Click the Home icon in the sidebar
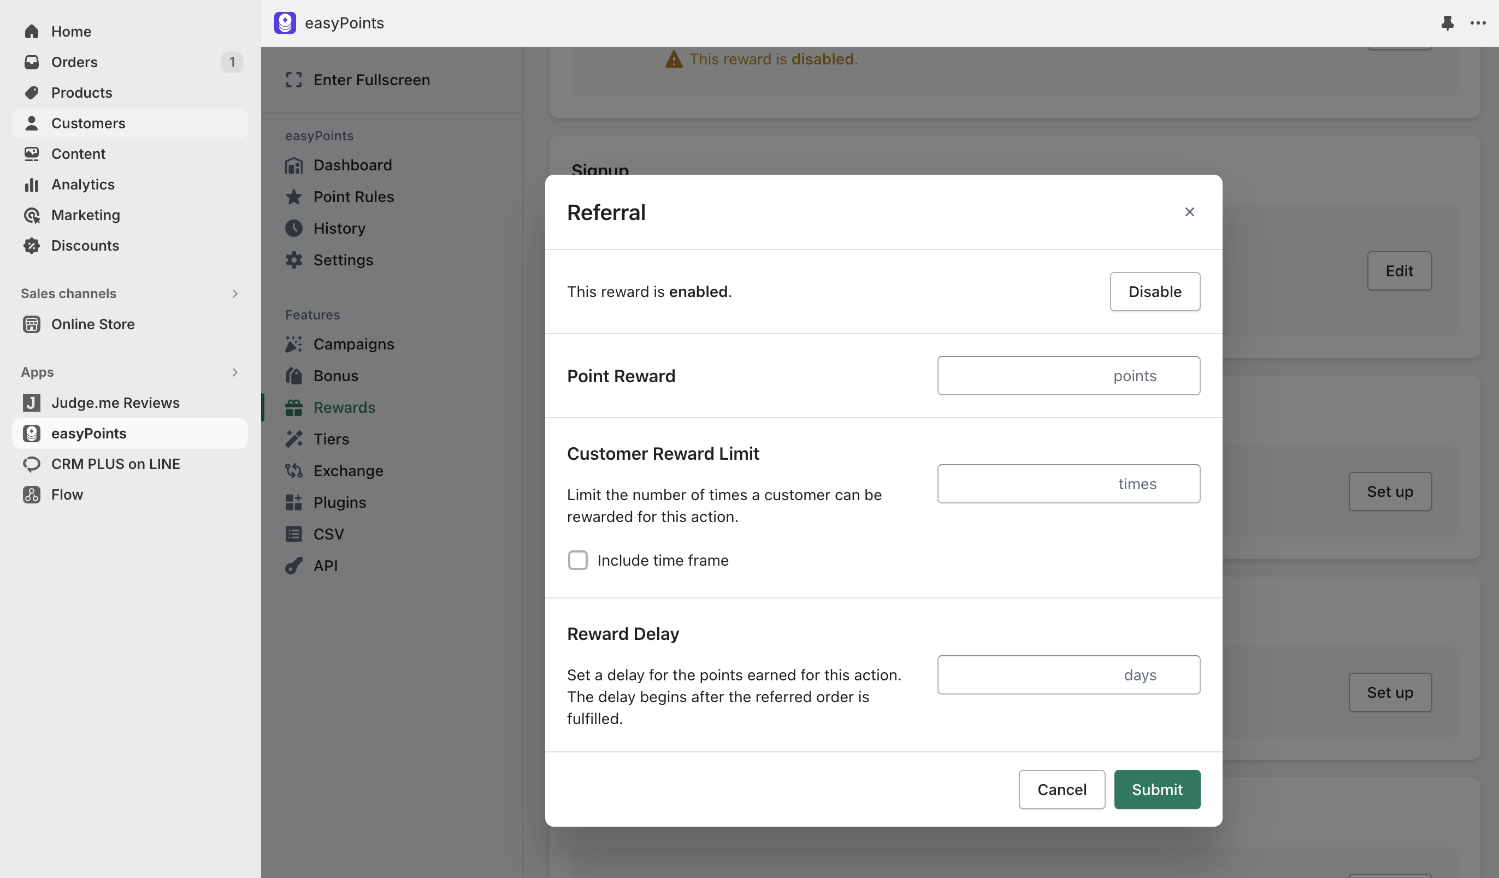 coord(32,31)
